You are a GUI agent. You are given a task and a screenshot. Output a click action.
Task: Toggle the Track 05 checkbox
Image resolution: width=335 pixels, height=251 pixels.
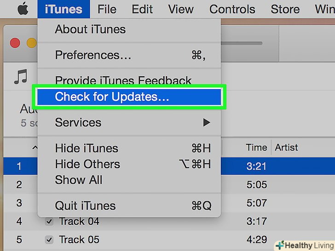point(49,240)
